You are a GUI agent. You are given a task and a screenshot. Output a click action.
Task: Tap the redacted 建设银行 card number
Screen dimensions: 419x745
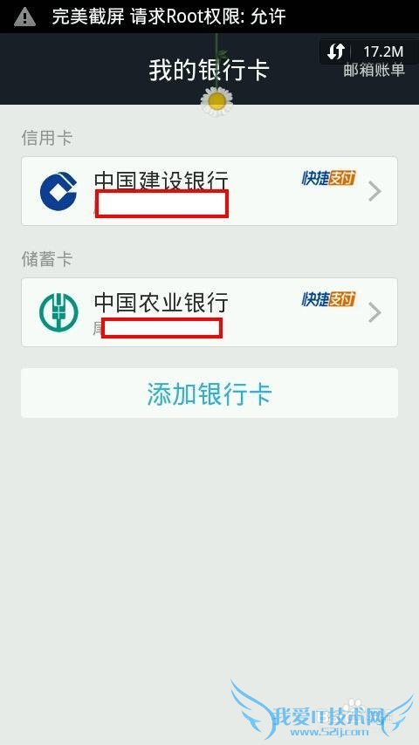coord(161,204)
